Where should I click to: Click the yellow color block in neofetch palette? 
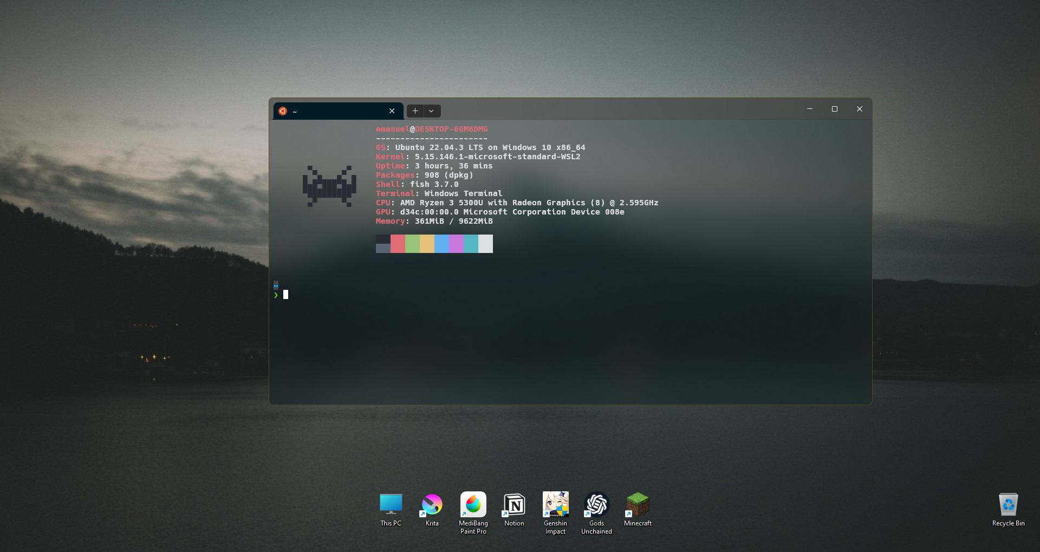[427, 244]
